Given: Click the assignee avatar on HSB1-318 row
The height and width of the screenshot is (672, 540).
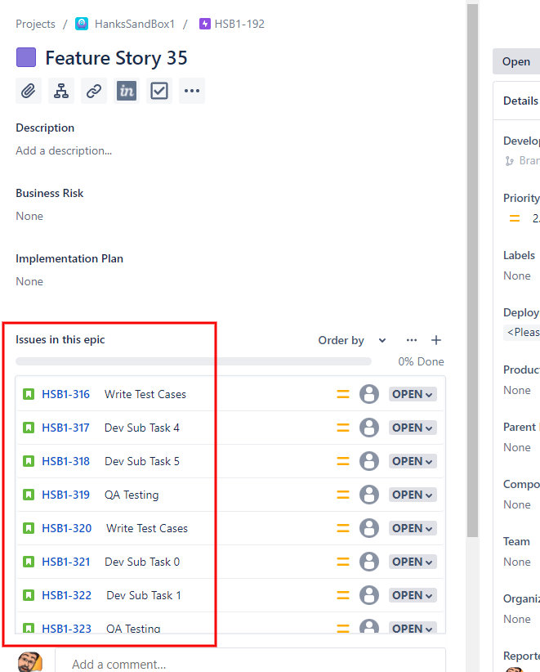Looking at the screenshot, I should coord(369,461).
